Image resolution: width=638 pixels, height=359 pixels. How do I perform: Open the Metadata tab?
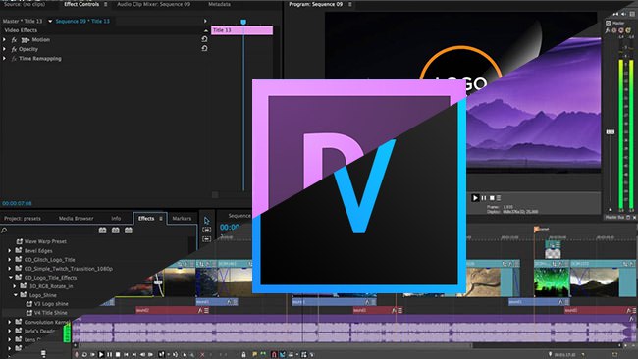219,4
